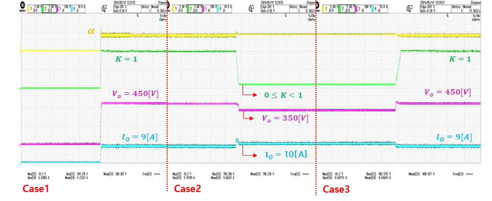The image size is (492, 201).
Task: Open the History box in Case2
Action: [x=294, y=9]
